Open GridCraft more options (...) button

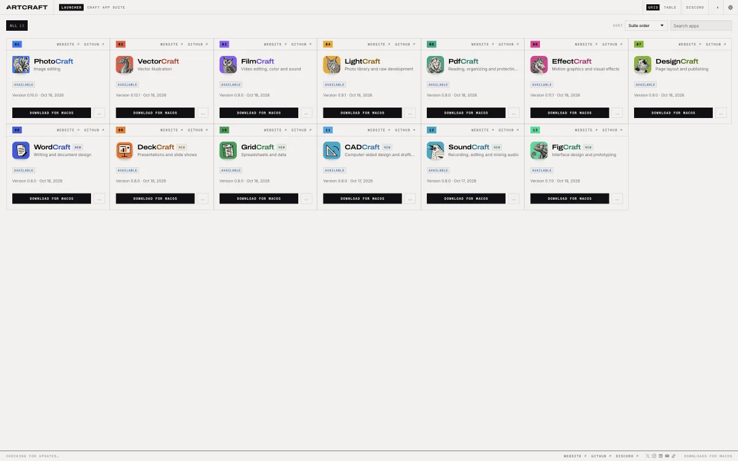pyautogui.click(x=307, y=199)
